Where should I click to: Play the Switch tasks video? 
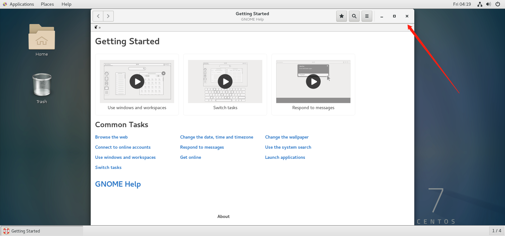(225, 82)
